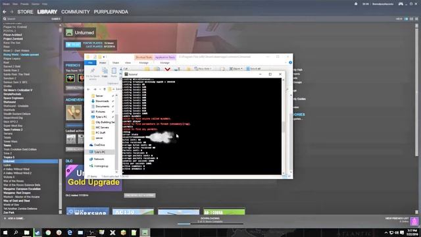The image size is (421, 237).
Task: Click Pin to Quick access in ribbon
Action: click(92, 73)
